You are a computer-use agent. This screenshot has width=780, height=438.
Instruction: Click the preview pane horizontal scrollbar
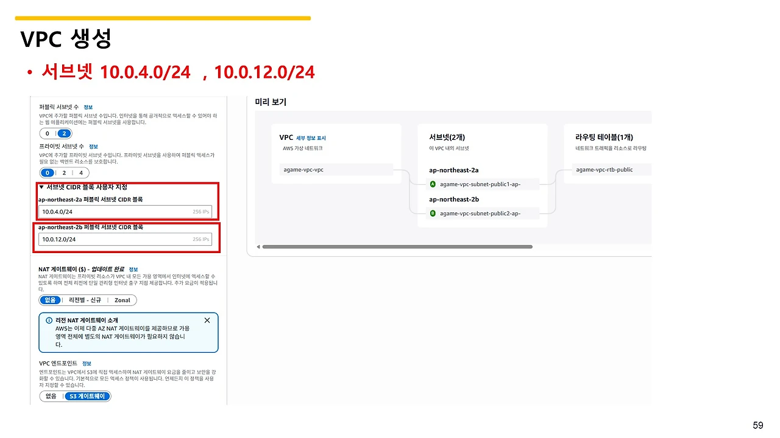click(x=397, y=246)
